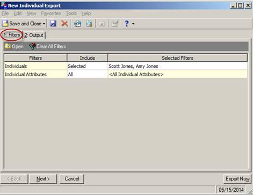Click the blue floppy disk Save icon
Screen dimensions: 253x195
[53, 24]
